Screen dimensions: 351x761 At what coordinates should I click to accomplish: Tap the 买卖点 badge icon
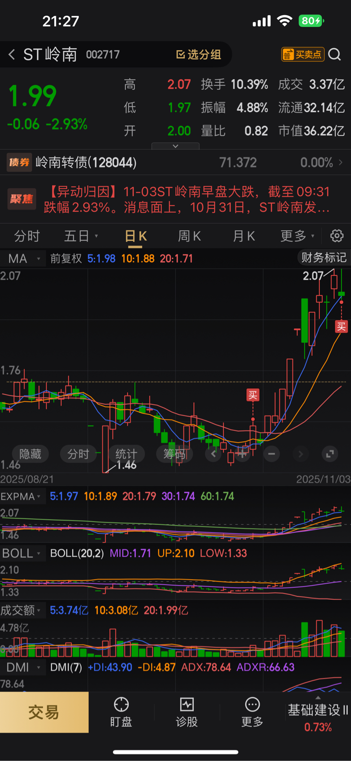pos(303,54)
